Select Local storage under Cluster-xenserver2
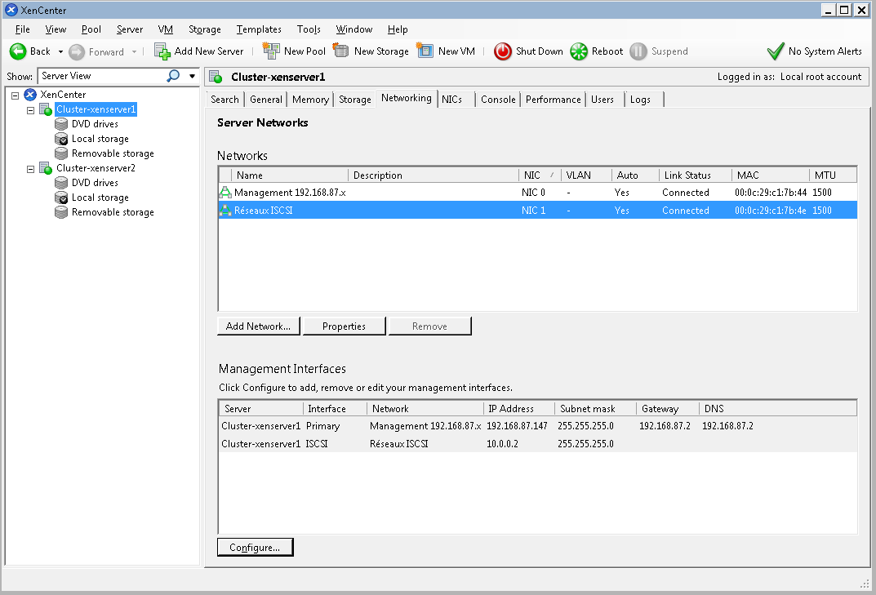 click(x=100, y=198)
